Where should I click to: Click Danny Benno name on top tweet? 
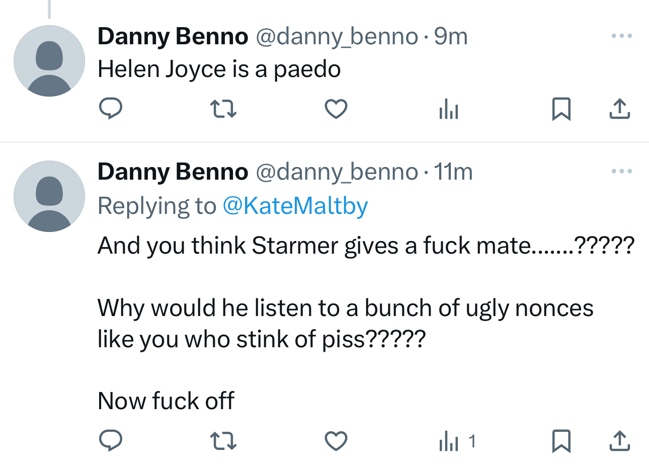point(173,36)
